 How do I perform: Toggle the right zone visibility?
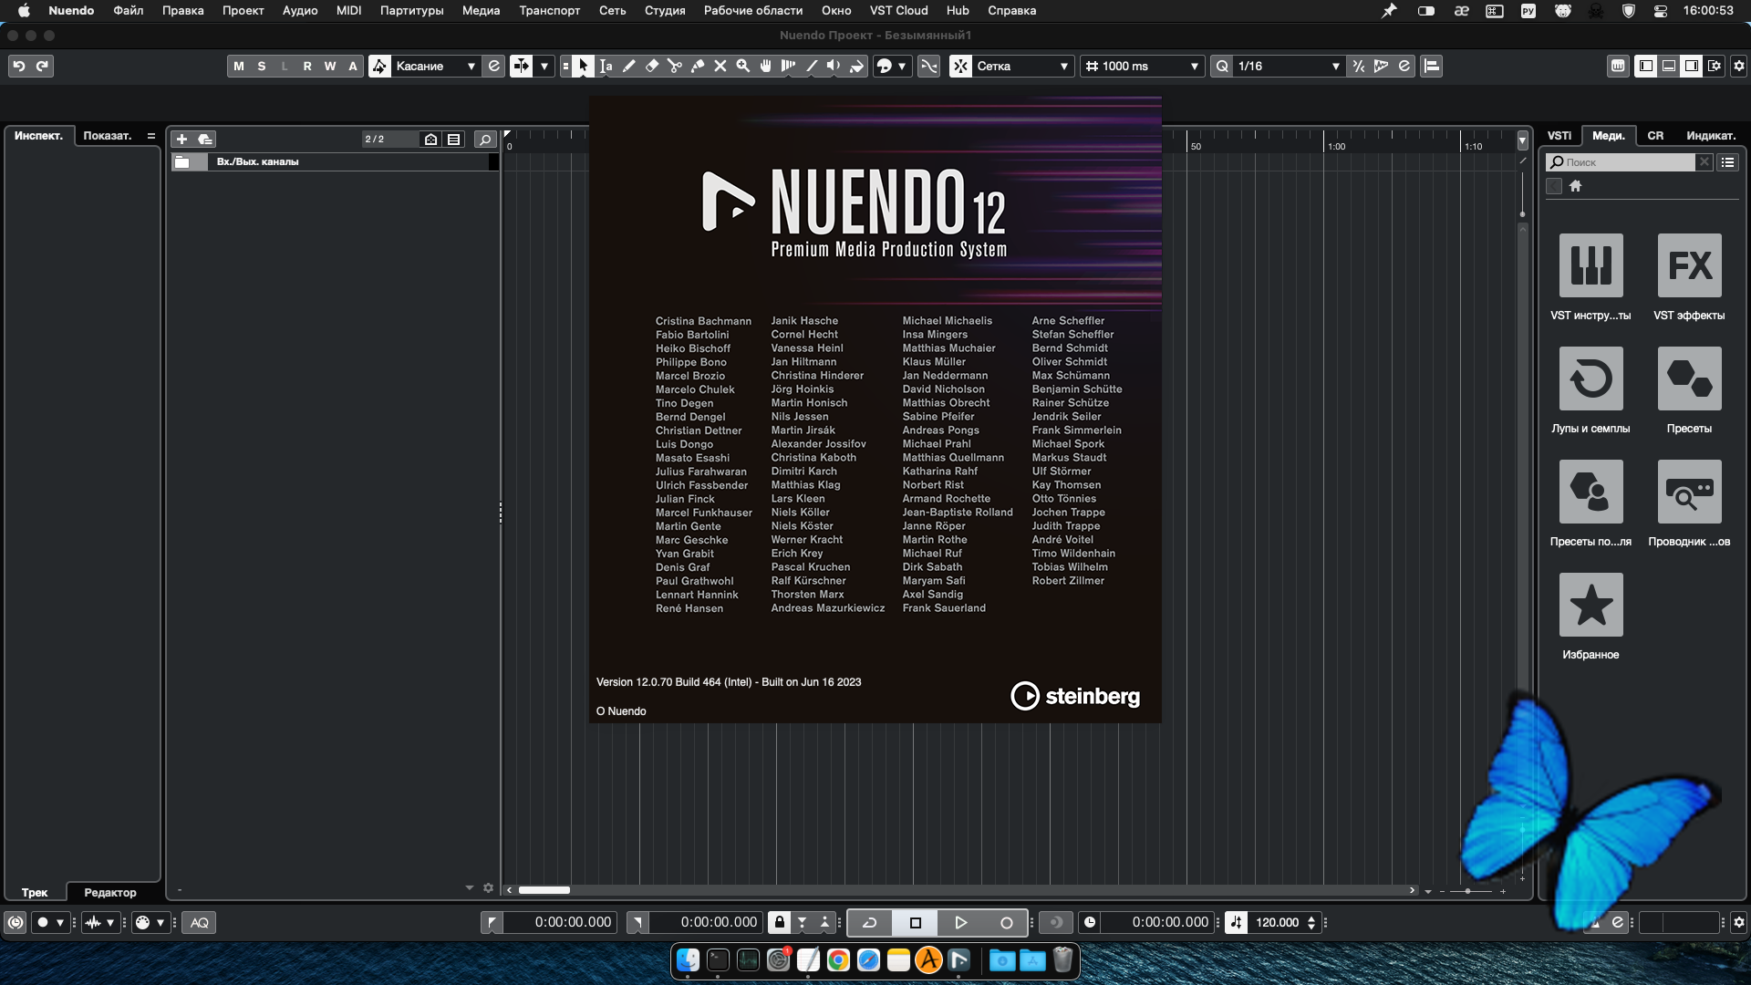[1691, 66]
